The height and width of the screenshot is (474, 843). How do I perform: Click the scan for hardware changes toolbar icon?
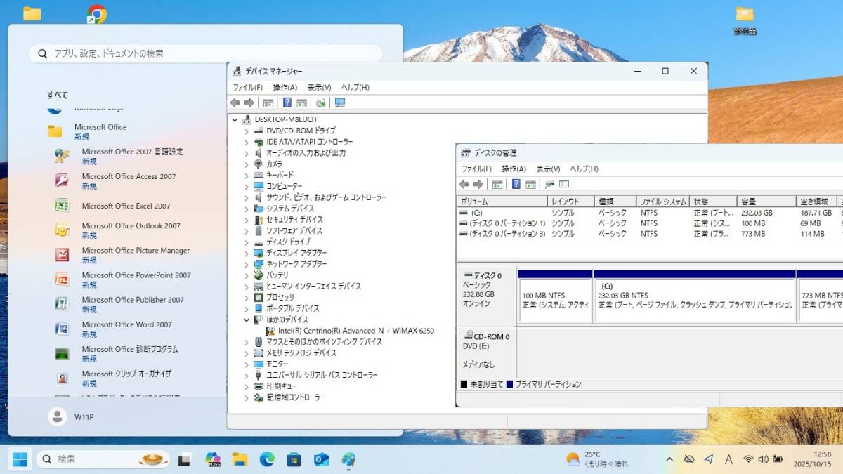coord(340,103)
